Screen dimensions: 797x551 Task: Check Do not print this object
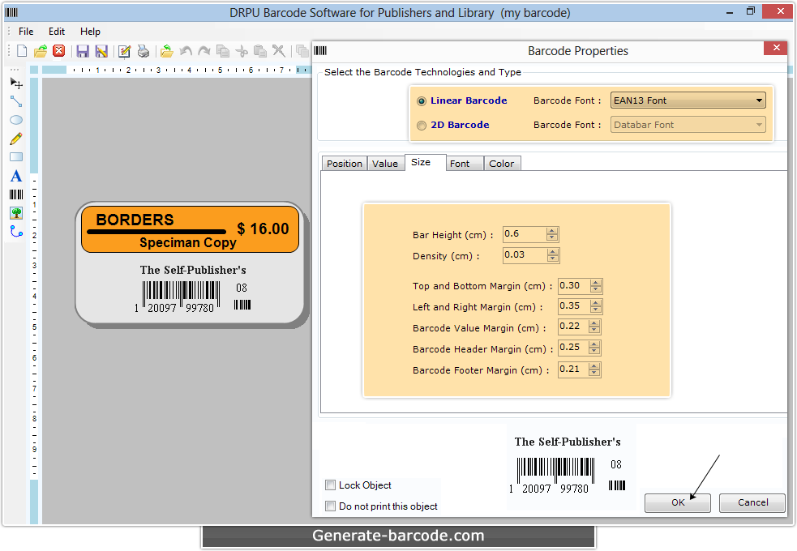pyautogui.click(x=331, y=505)
